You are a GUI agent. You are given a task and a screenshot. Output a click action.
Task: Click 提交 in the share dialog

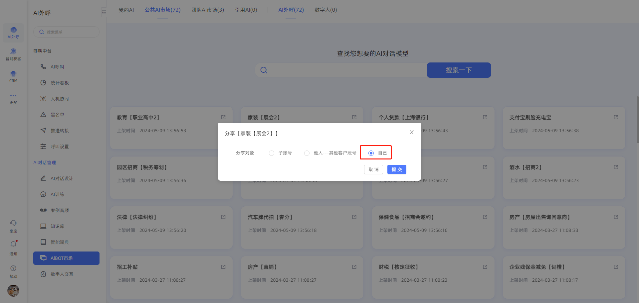coord(397,169)
